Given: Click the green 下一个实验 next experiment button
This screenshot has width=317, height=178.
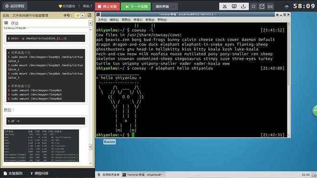Looking at the screenshot, I should click(x=136, y=6).
